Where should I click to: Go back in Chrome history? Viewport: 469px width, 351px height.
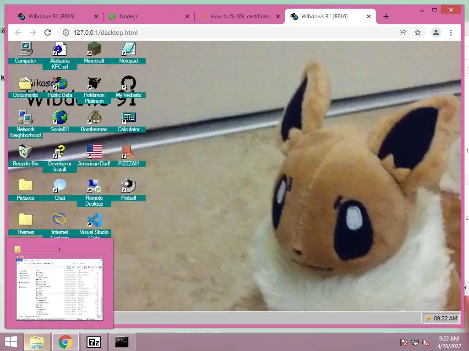(18, 32)
